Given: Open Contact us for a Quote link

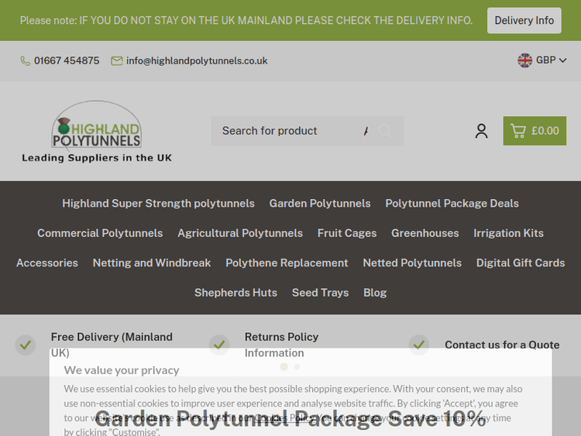Looking at the screenshot, I should click(x=502, y=345).
